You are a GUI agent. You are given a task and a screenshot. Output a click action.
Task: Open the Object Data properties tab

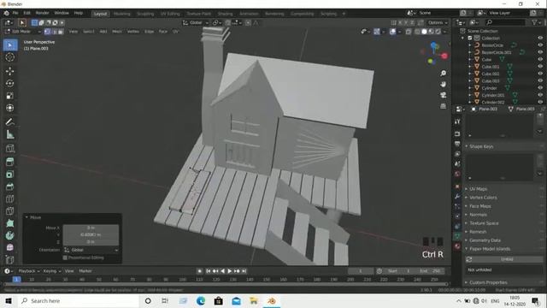pyautogui.click(x=457, y=236)
